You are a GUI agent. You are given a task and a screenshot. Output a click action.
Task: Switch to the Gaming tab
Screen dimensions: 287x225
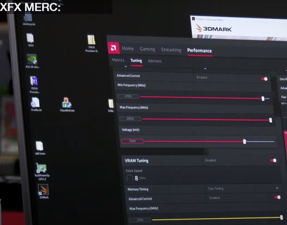[x=147, y=49]
